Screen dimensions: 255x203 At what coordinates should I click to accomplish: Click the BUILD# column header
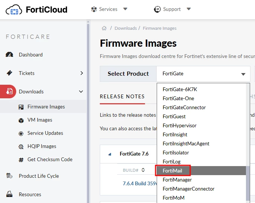pos(131,170)
